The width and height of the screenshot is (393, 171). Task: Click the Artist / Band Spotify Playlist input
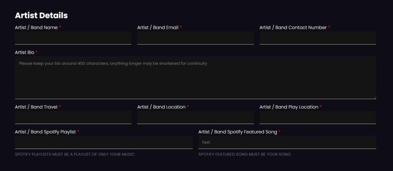pyautogui.click(x=104, y=142)
